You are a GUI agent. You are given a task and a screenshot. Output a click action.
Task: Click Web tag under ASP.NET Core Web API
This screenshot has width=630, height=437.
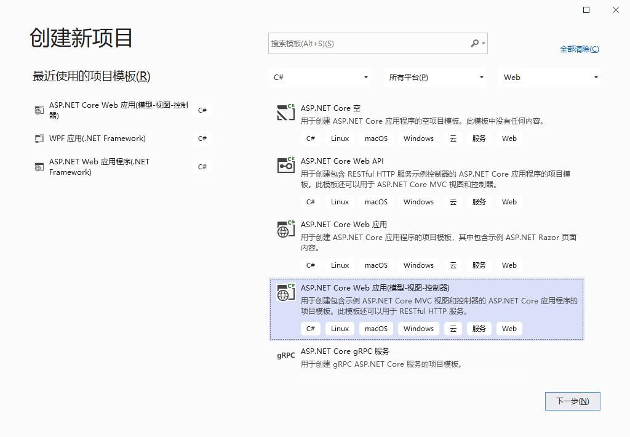tap(509, 202)
